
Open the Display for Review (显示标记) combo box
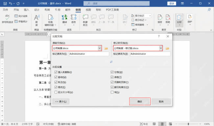[143, 16]
